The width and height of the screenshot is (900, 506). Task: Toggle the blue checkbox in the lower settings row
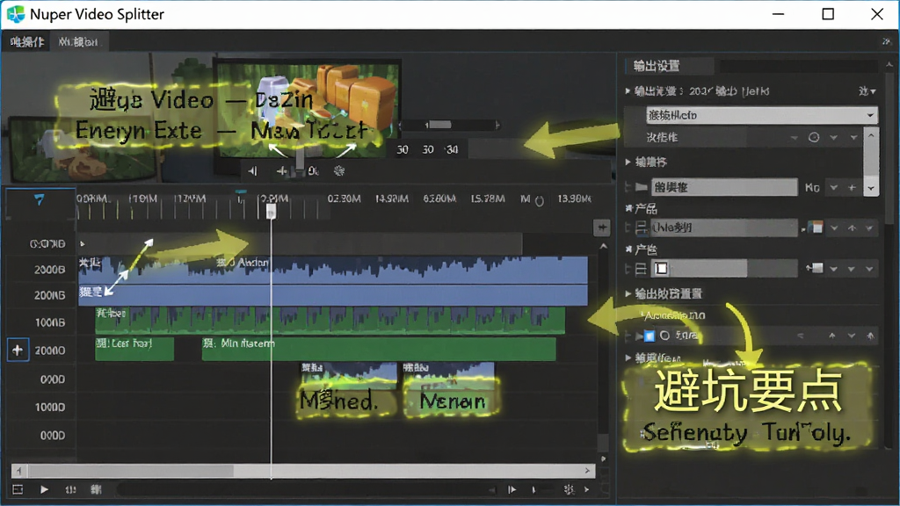(x=650, y=336)
